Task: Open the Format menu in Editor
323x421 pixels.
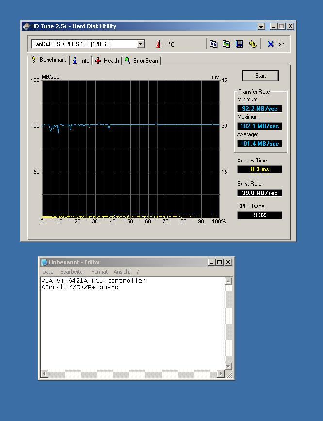Action: click(99, 272)
